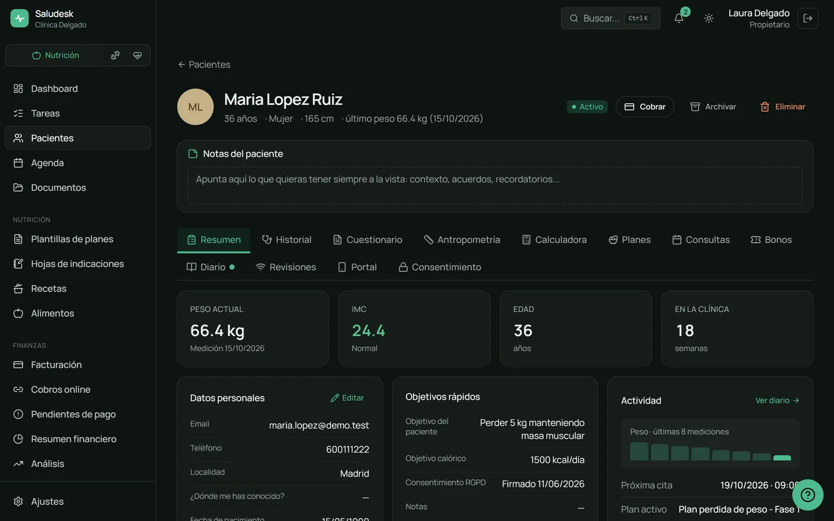This screenshot has width=834, height=521.
Task: Open the Calculadora tab
Action: (x=554, y=240)
